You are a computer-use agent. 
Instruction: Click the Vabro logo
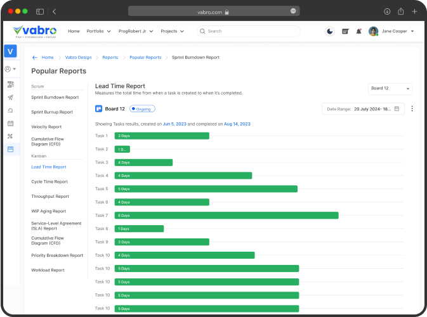tap(35, 32)
